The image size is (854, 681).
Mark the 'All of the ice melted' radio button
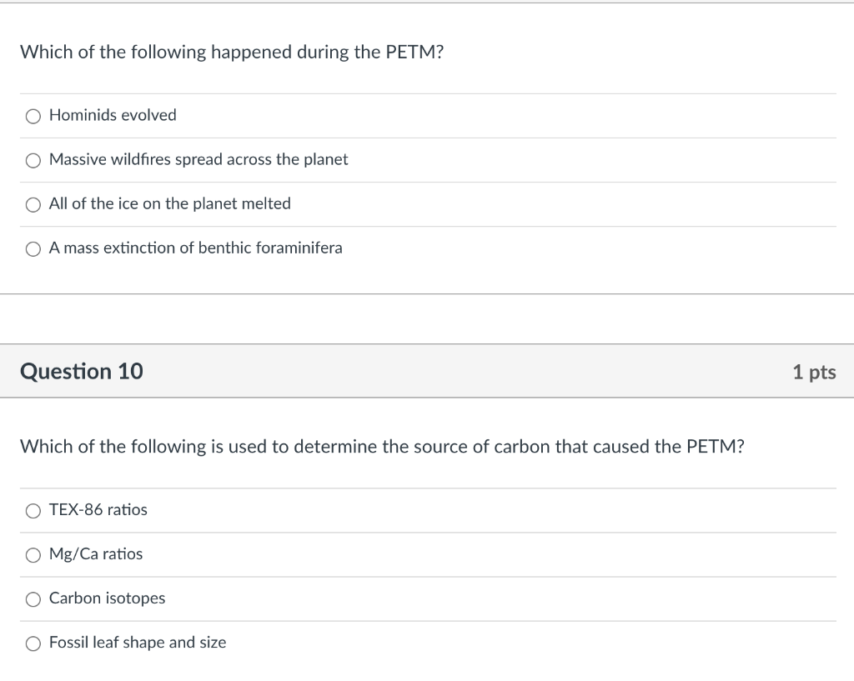[33, 204]
